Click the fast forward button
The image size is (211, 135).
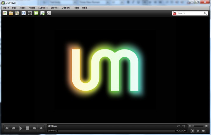[41, 128]
